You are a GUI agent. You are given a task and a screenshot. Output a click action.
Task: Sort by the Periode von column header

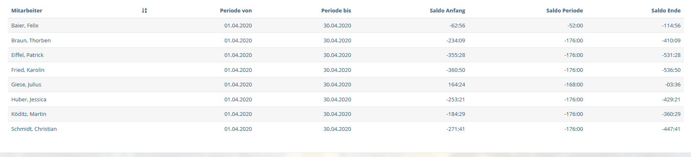point(236,10)
